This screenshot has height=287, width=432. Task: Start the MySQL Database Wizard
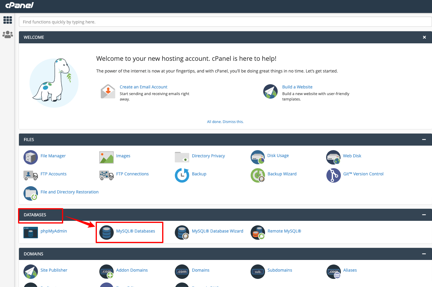coord(218,231)
